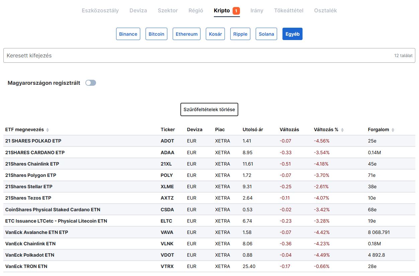Open the Régió filter tab
The height and width of the screenshot is (276, 419).
click(x=196, y=10)
